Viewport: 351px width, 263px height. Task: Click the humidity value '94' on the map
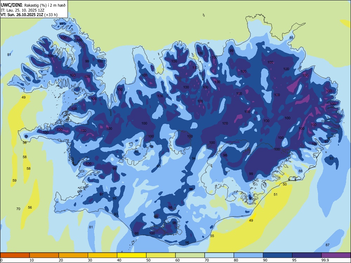194,159
